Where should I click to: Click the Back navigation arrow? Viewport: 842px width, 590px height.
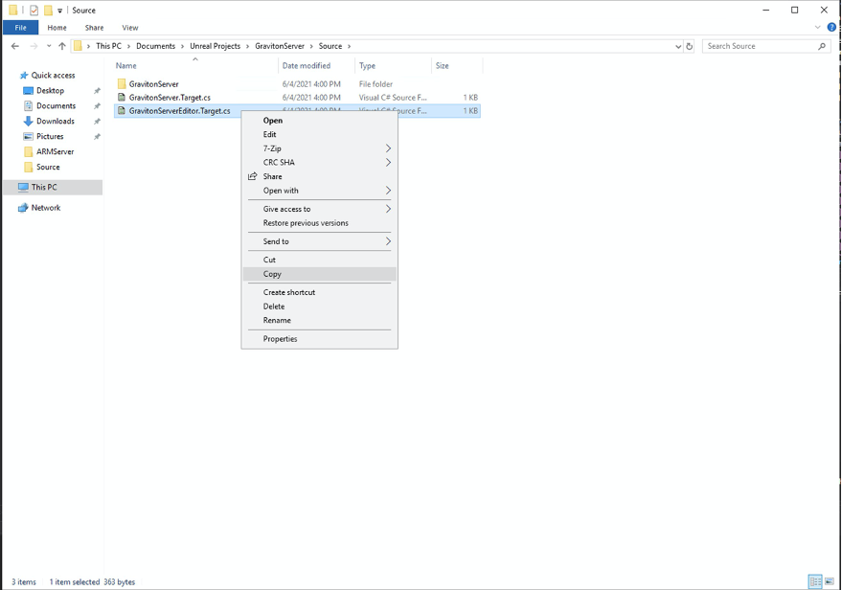point(14,45)
